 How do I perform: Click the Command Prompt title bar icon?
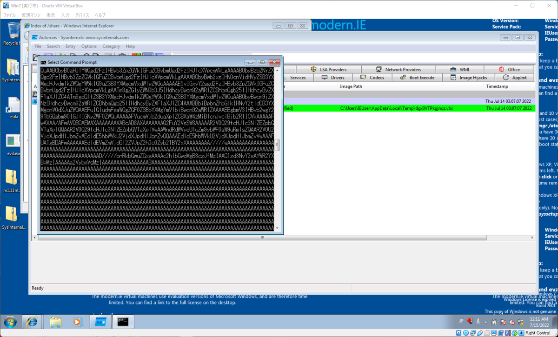[x=43, y=62]
